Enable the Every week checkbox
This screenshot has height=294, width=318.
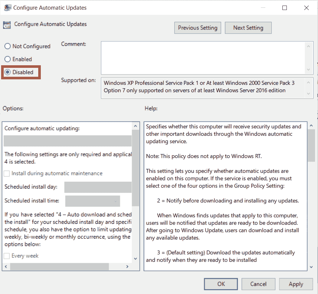(6, 255)
